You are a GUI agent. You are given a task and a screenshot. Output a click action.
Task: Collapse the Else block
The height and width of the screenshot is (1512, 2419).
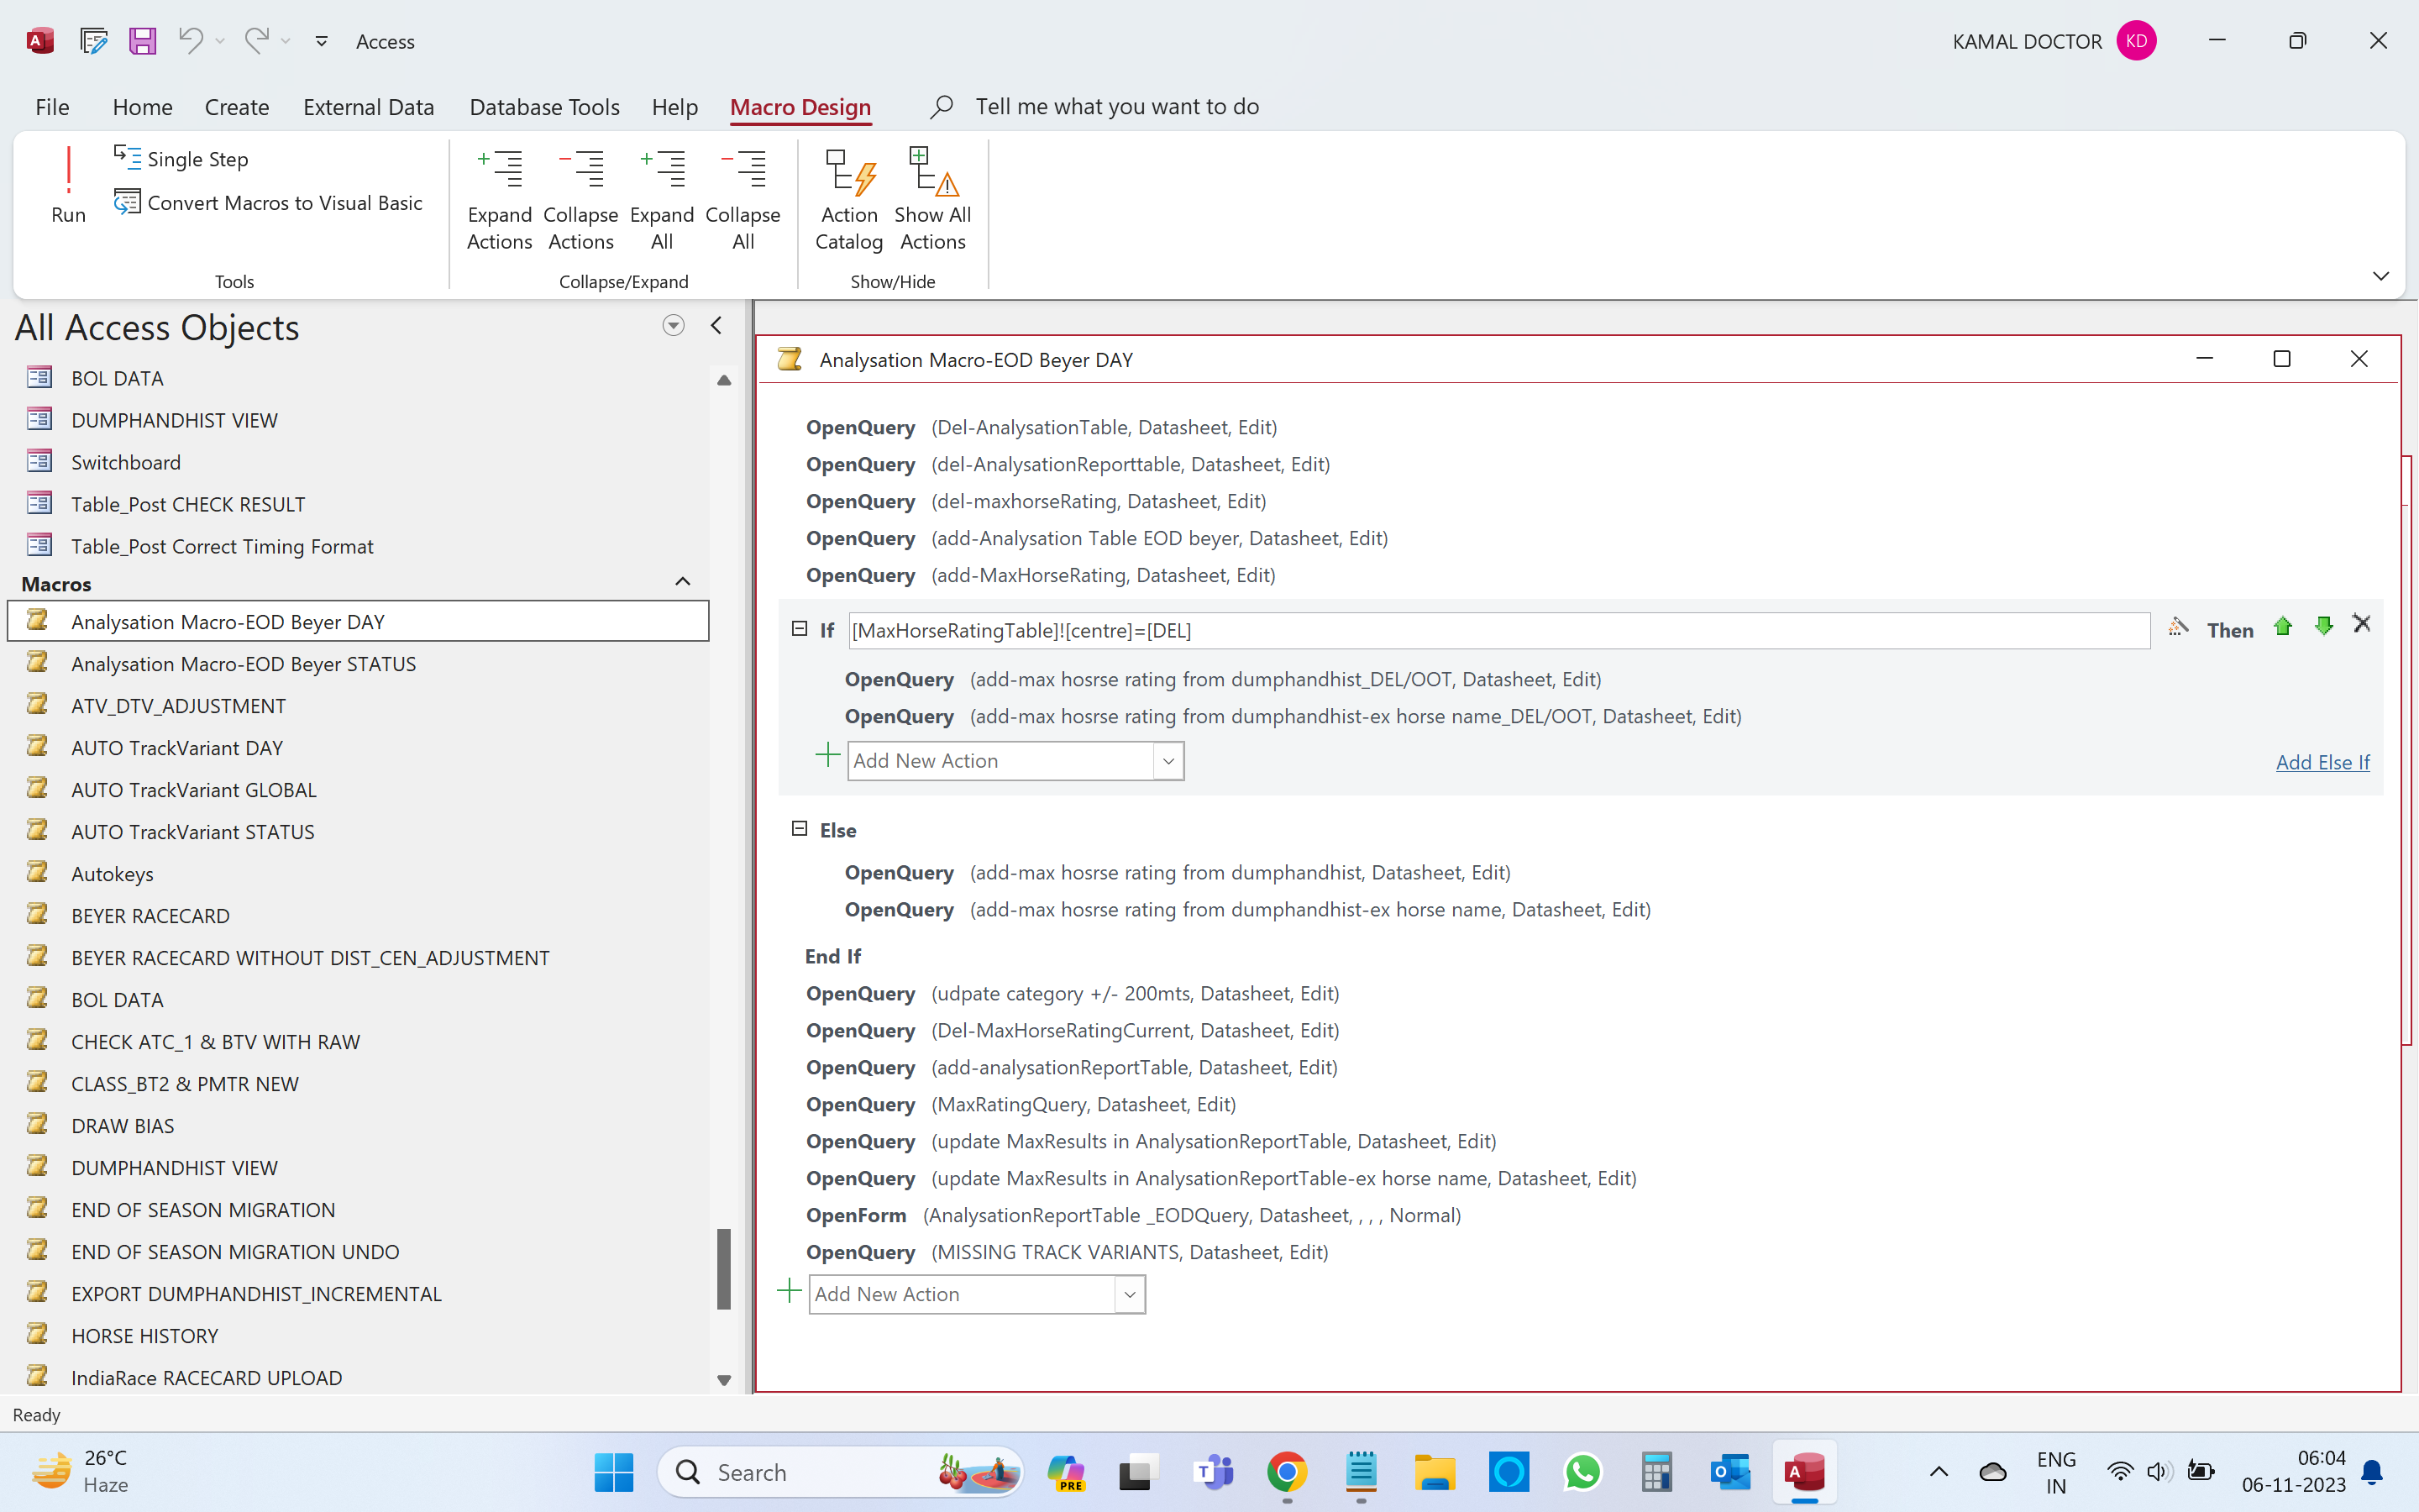(800, 829)
